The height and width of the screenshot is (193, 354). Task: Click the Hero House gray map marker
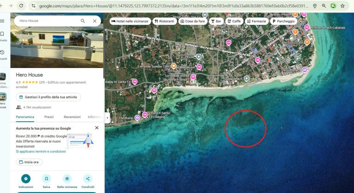tap(199, 57)
